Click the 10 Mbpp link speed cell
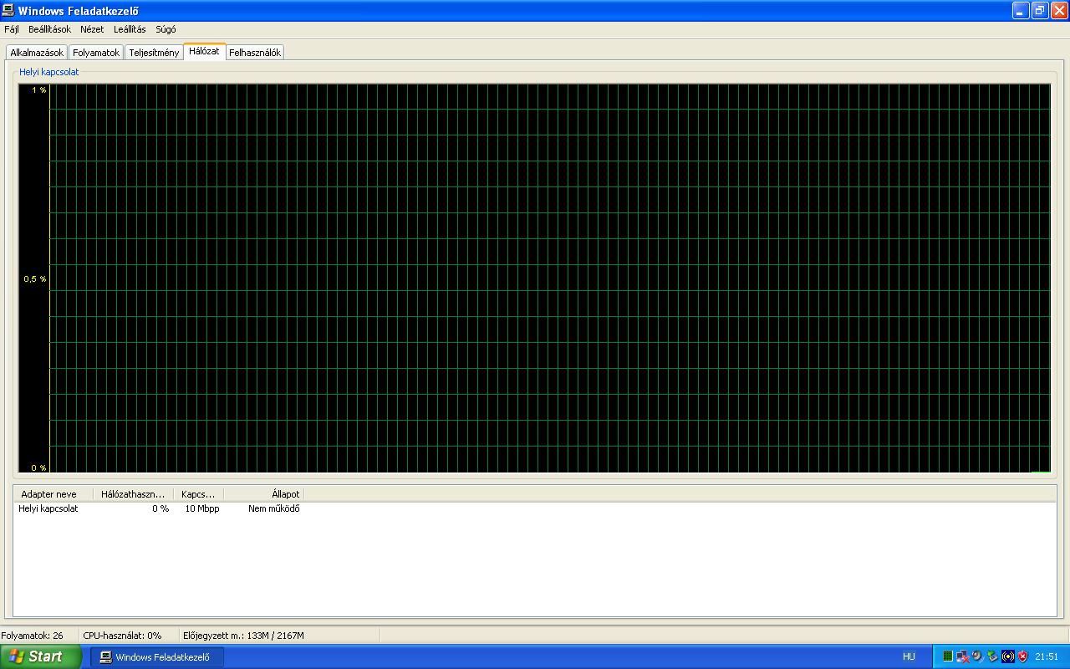1070x669 pixels. [x=202, y=508]
